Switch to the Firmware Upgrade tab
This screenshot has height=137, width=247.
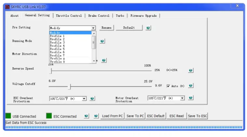click(x=144, y=16)
